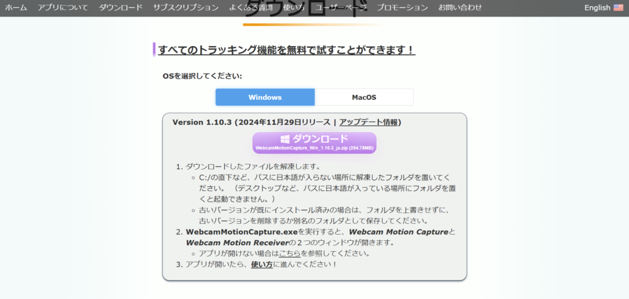Click step 1 ダウンロードしたファイルを解凍します text
The width and height of the screenshot is (629, 299).
[252, 166]
